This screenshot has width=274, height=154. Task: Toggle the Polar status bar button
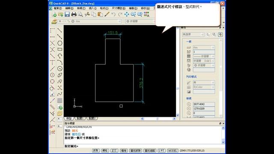[x=124, y=151]
